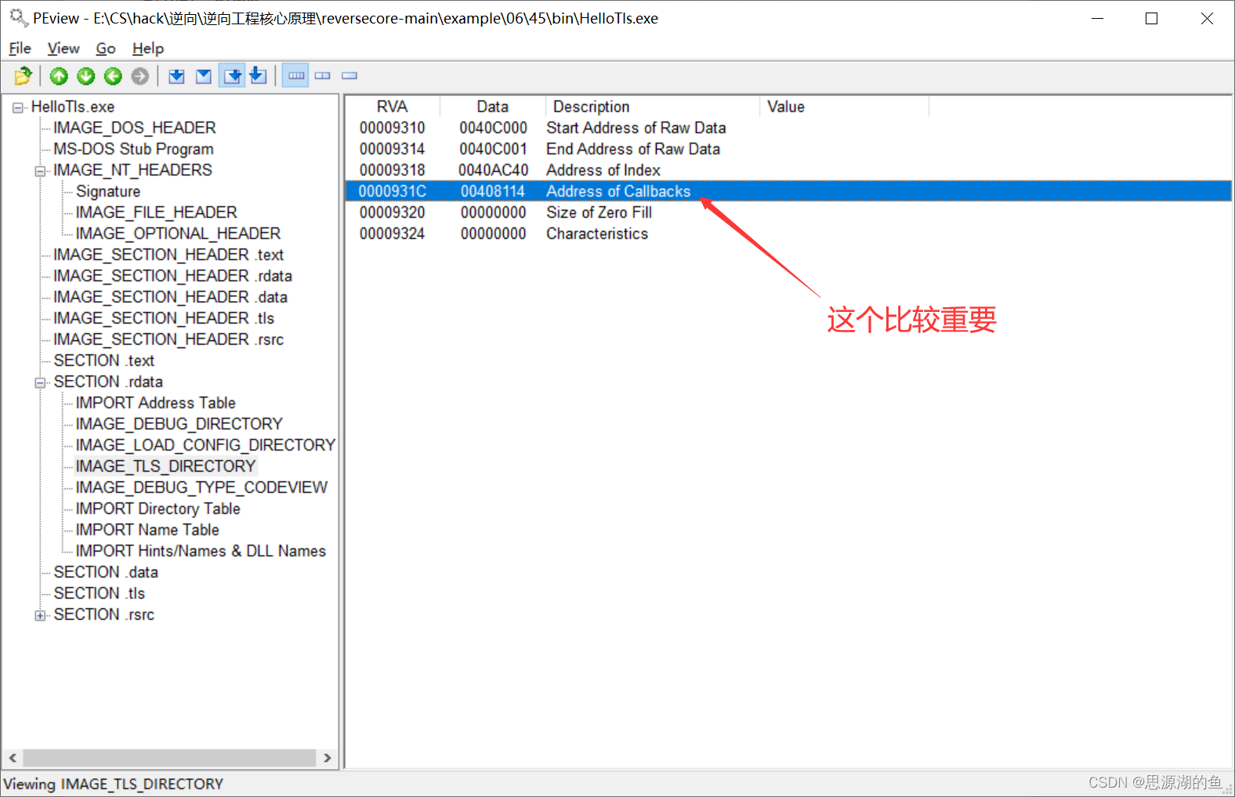Image resolution: width=1235 pixels, height=797 pixels.
Task: Click the RVA column header
Action: tap(393, 107)
